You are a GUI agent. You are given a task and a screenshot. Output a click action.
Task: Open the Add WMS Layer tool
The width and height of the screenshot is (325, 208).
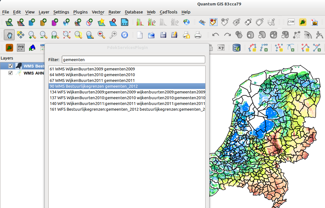click(x=66, y=22)
